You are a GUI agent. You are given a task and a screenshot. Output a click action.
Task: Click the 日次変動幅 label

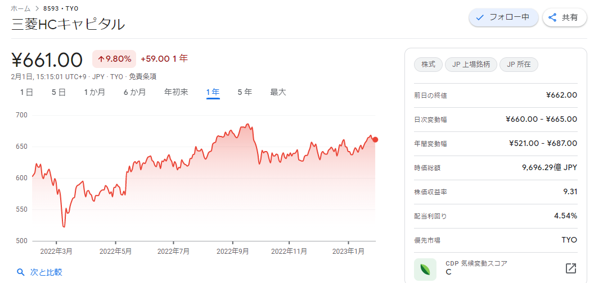(431, 120)
